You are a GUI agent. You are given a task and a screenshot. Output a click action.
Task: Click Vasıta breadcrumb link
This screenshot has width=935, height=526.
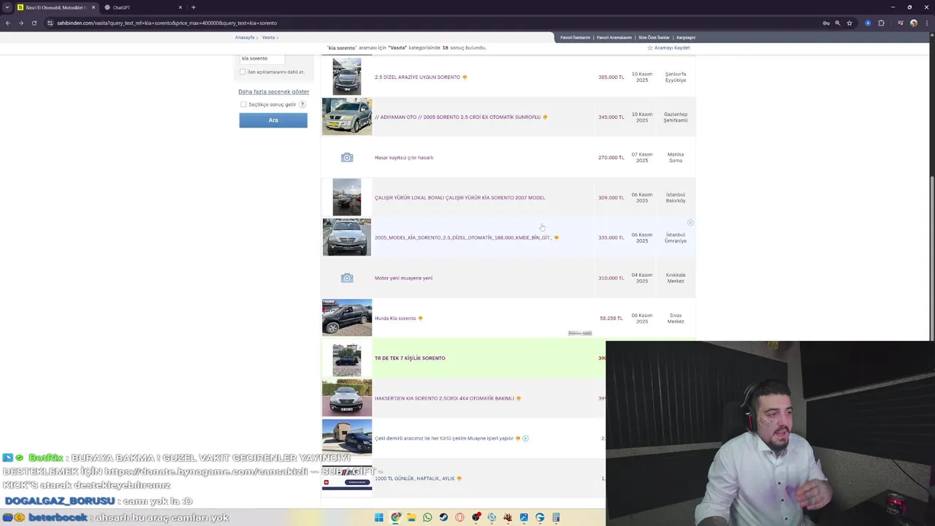tap(268, 37)
